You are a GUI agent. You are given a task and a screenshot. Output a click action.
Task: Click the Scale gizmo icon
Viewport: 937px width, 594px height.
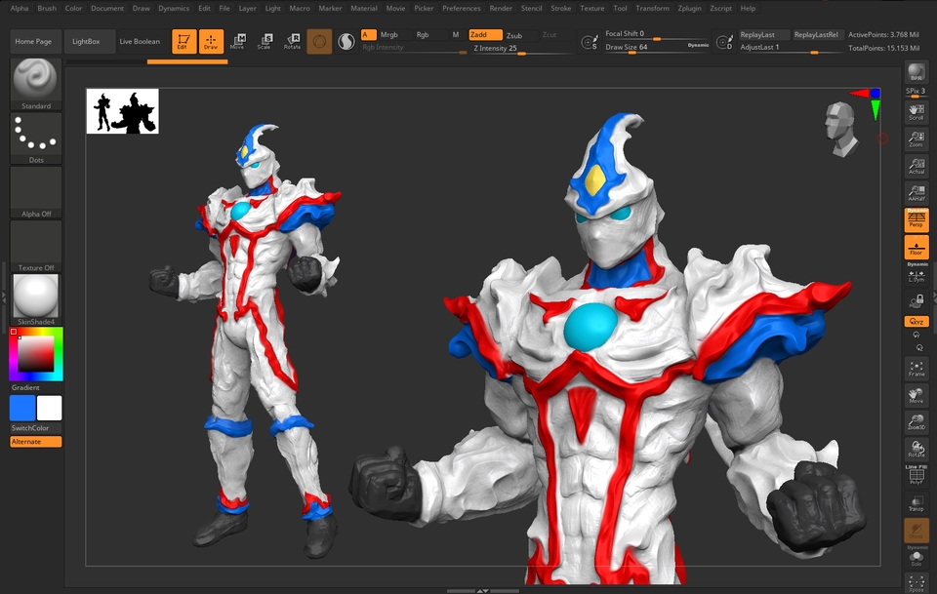coord(265,41)
